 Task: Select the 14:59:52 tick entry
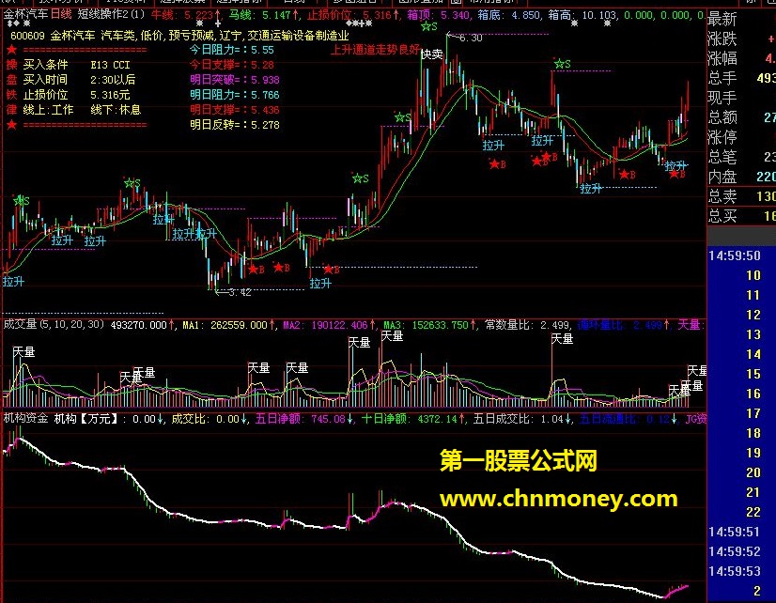(x=735, y=551)
